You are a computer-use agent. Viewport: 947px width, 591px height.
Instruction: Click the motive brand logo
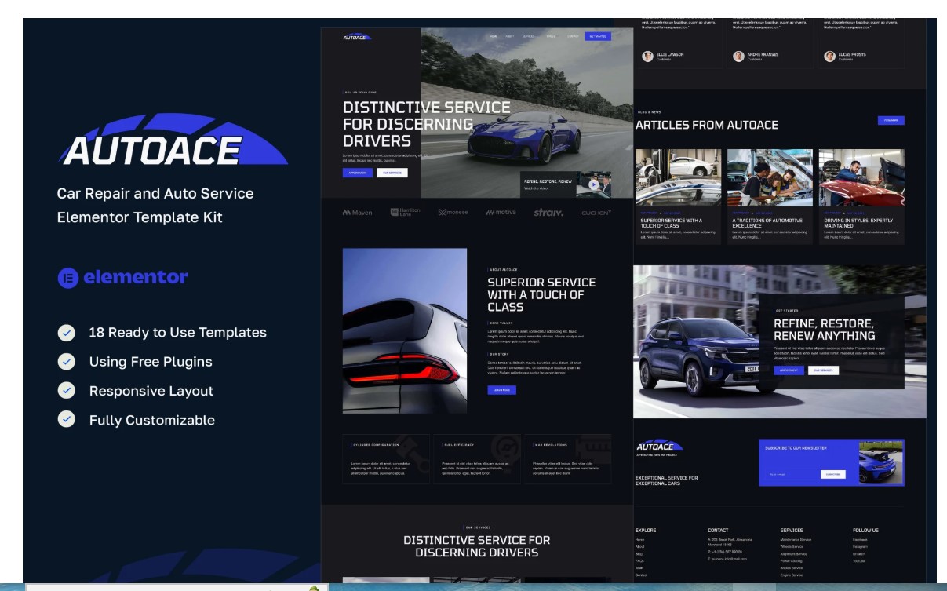(x=501, y=213)
